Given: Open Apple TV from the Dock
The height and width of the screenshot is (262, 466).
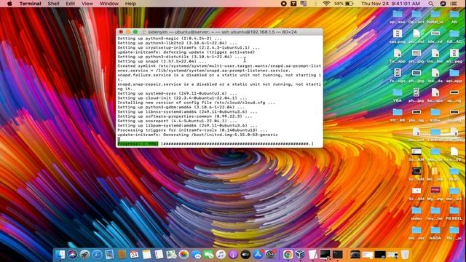Looking at the screenshot, I should (x=245, y=255).
